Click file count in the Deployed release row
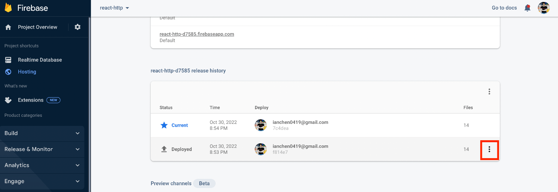 coord(466,149)
